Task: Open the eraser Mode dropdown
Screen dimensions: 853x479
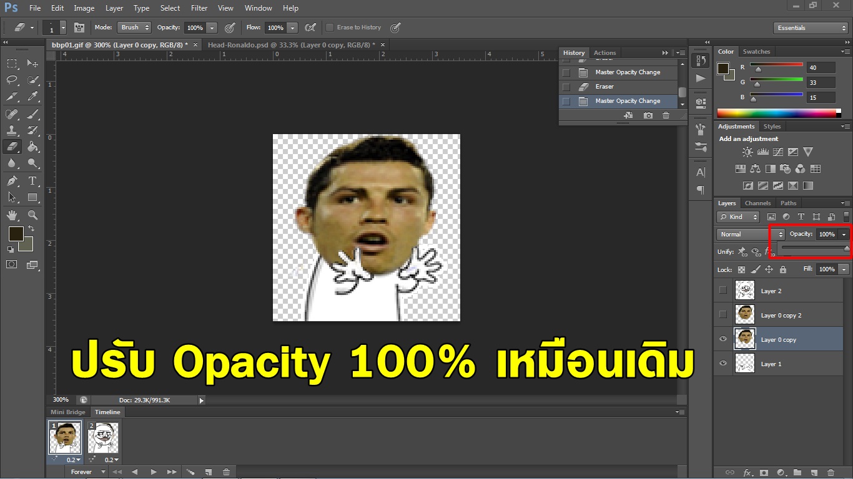Action: [134, 27]
